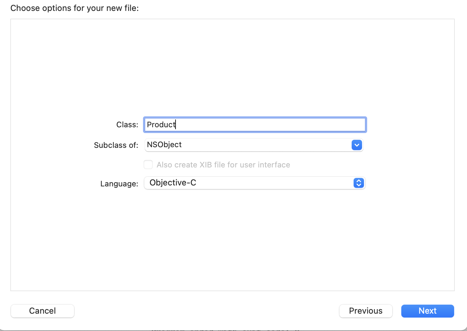Click the "Language:" label

(x=119, y=184)
